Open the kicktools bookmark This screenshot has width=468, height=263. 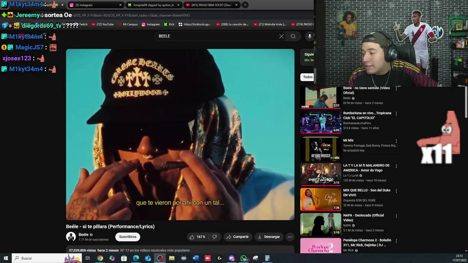[195, 24]
